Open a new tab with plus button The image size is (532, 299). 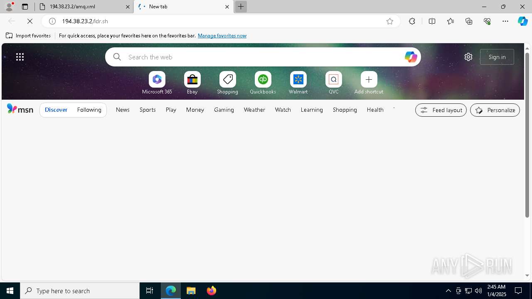tap(241, 7)
